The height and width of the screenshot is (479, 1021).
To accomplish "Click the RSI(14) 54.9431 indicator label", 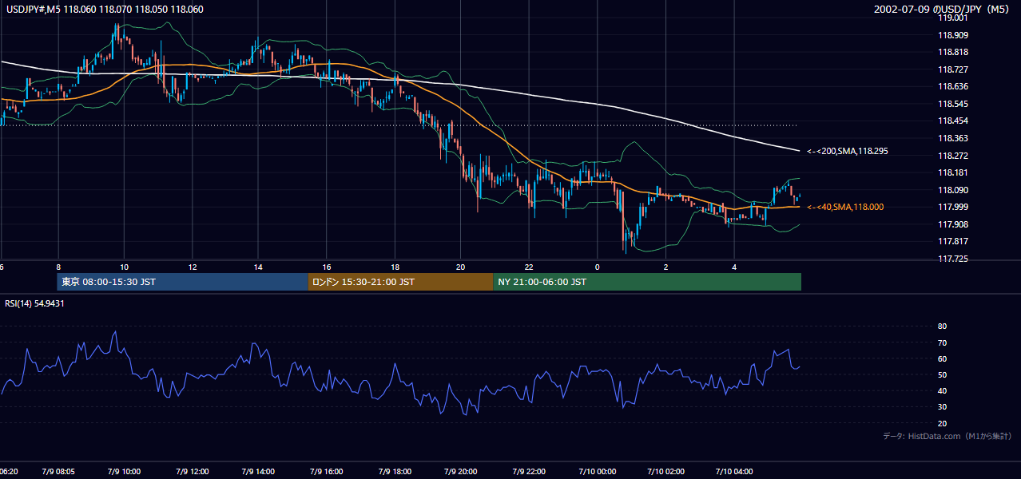I will pyautogui.click(x=34, y=303).
